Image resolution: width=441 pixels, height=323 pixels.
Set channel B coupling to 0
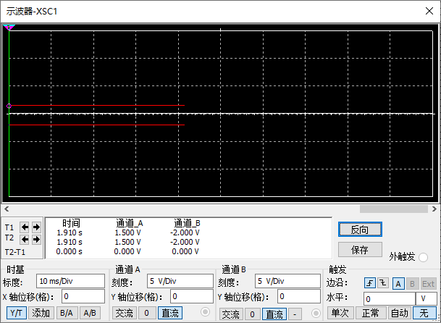(x=252, y=314)
